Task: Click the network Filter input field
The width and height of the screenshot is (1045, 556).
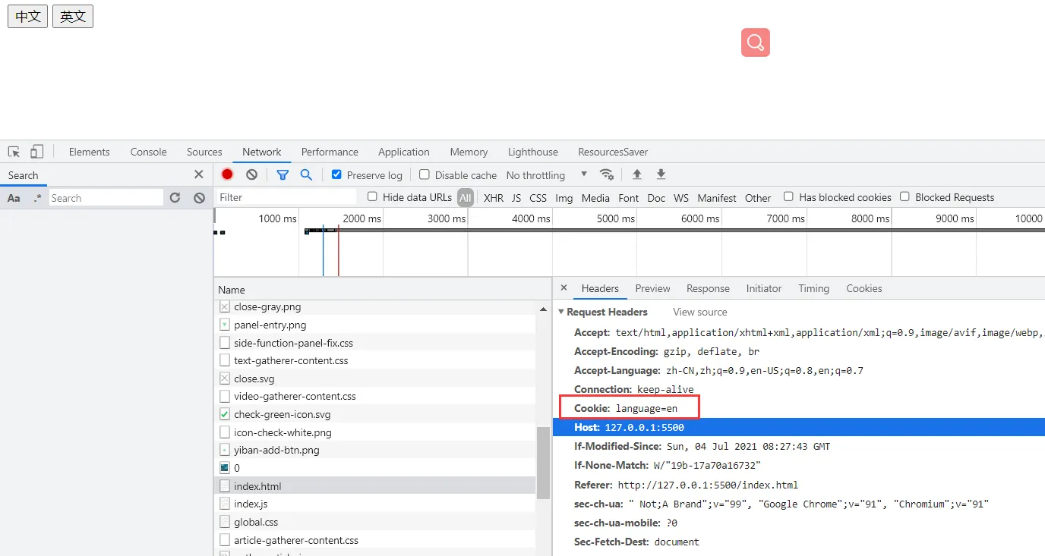Action: 286,197
